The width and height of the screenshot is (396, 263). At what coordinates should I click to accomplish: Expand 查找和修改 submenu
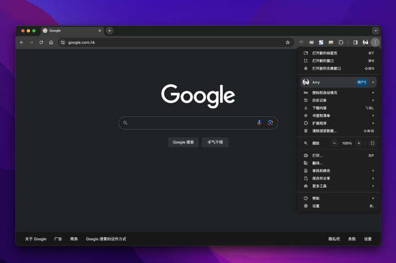pos(338,171)
